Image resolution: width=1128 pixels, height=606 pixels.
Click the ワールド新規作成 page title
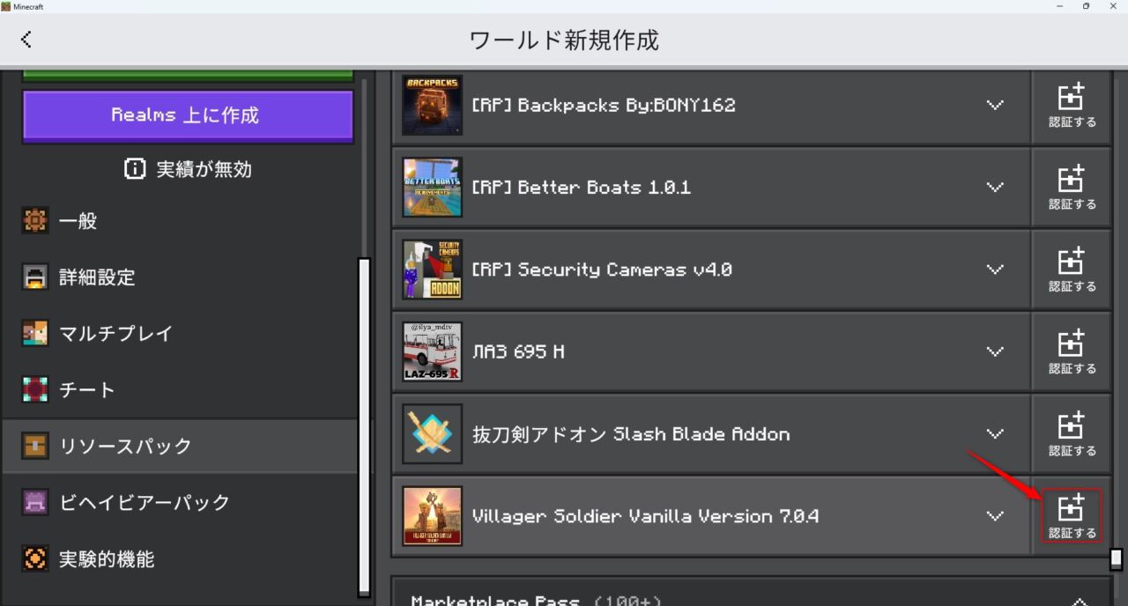564,41
